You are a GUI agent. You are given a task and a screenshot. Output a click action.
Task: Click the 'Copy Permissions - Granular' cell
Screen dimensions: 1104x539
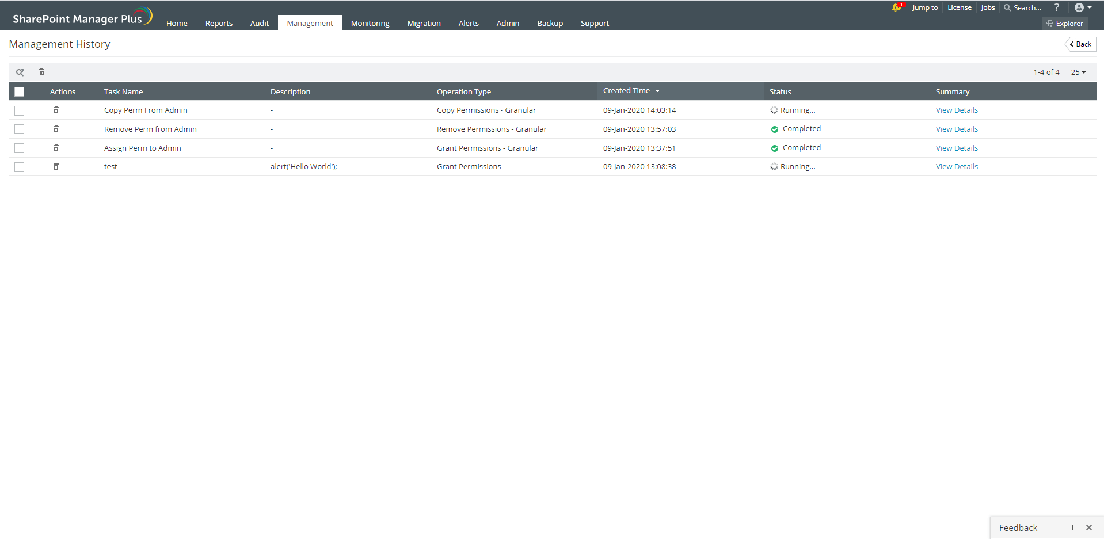(x=486, y=110)
